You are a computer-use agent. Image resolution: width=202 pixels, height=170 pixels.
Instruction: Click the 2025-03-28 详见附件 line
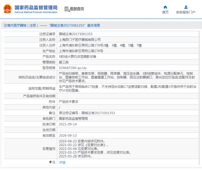pyautogui.click(x=75, y=156)
